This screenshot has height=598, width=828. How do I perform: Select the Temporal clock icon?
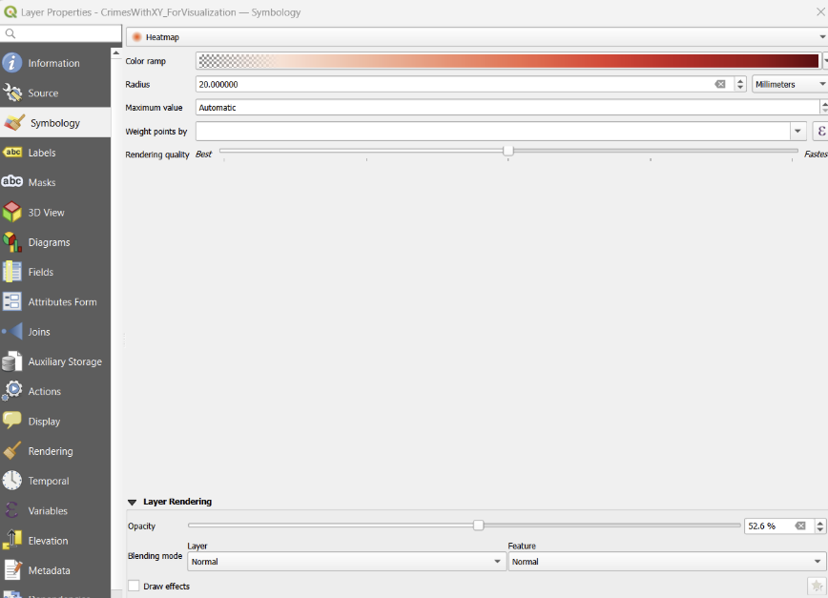pyautogui.click(x=12, y=481)
